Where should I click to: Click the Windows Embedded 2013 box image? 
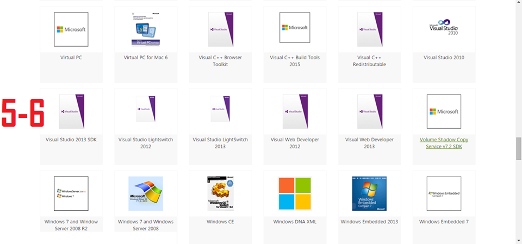click(x=370, y=193)
